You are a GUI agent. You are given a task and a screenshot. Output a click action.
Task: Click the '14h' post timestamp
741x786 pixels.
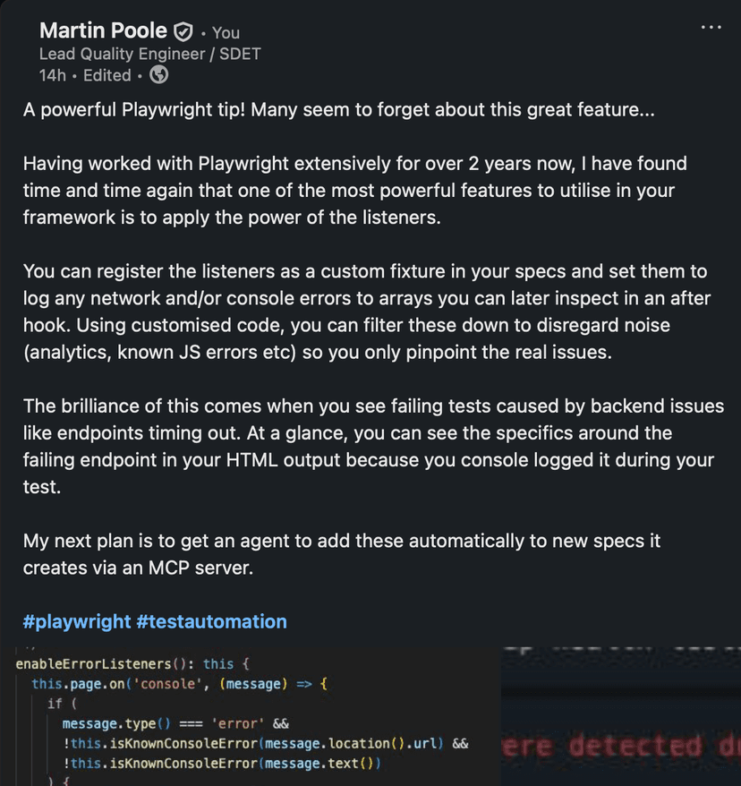click(53, 75)
